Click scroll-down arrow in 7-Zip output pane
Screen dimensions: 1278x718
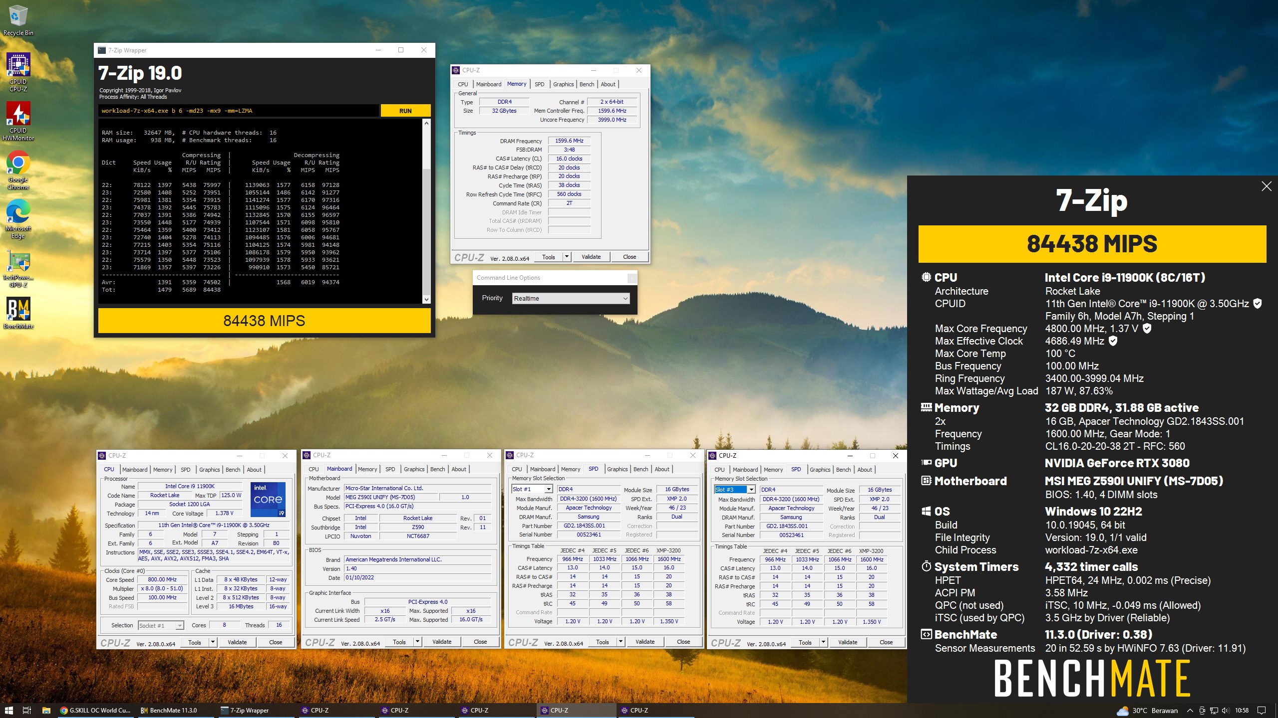tap(426, 299)
